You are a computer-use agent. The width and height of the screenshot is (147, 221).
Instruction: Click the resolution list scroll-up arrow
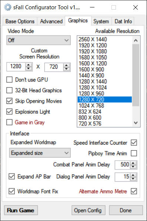[136, 40]
